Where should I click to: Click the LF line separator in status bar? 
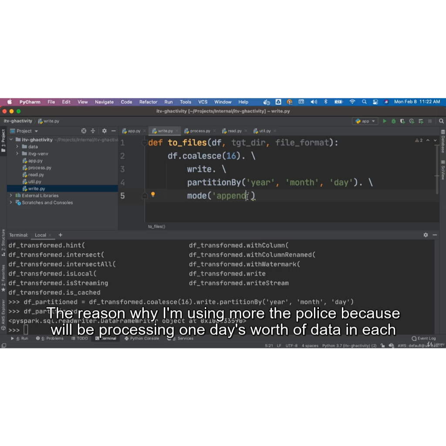pos(279,345)
